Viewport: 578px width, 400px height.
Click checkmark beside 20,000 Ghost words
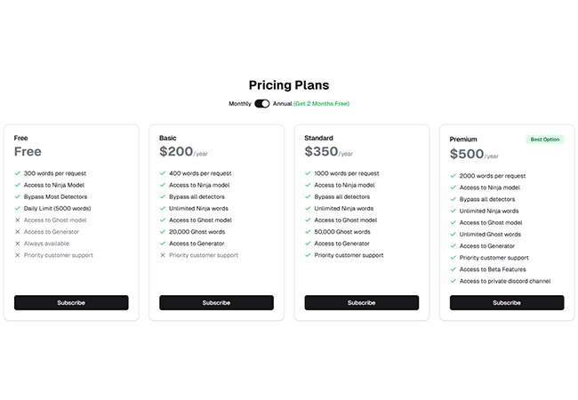click(163, 232)
